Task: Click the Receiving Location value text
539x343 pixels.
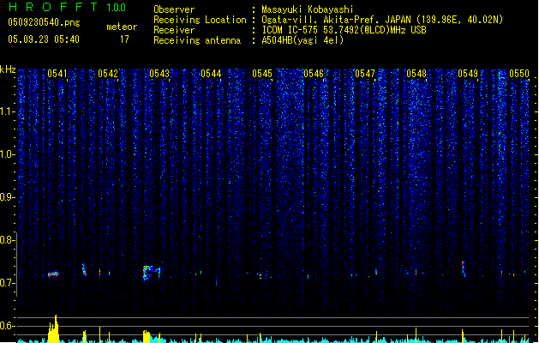Action: pyautogui.click(x=382, y=20)
